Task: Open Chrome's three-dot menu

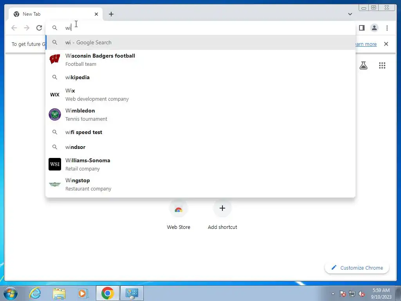Action: (x=387, y=28)
